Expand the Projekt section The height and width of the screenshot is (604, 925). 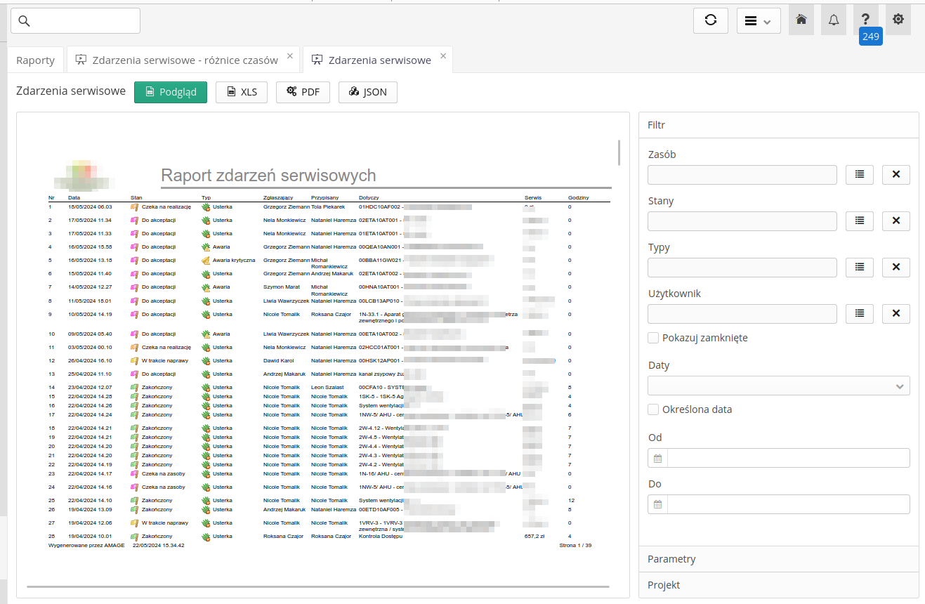coord(664,585)
